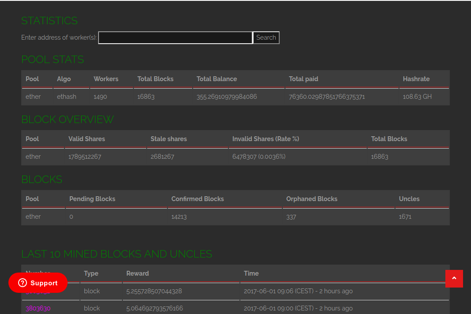Click the Uncles column header
This screenshot has width=471, height=314.
point(409,199)
